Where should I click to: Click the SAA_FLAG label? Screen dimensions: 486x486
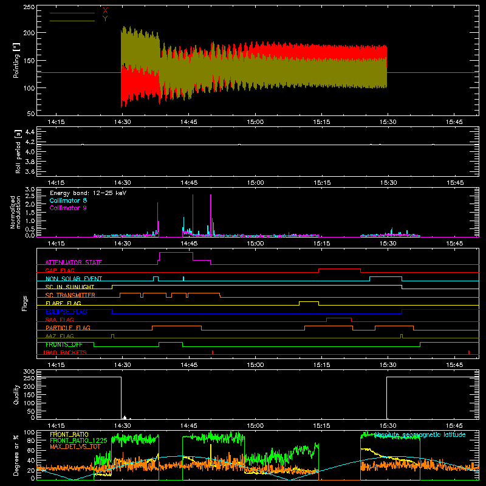pyautogui.click(x=60, y=320)
